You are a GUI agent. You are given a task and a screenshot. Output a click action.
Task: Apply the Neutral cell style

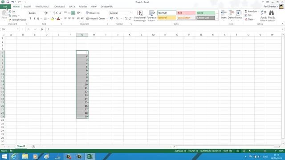(x=167, y=18)
